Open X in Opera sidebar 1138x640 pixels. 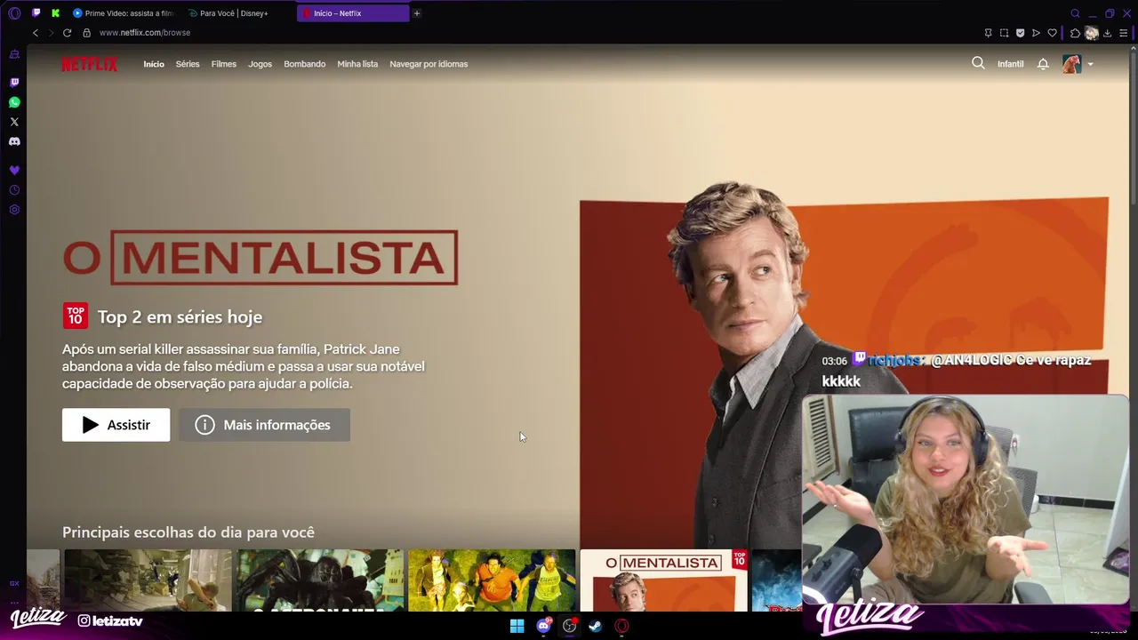click(x=14, y=122)
